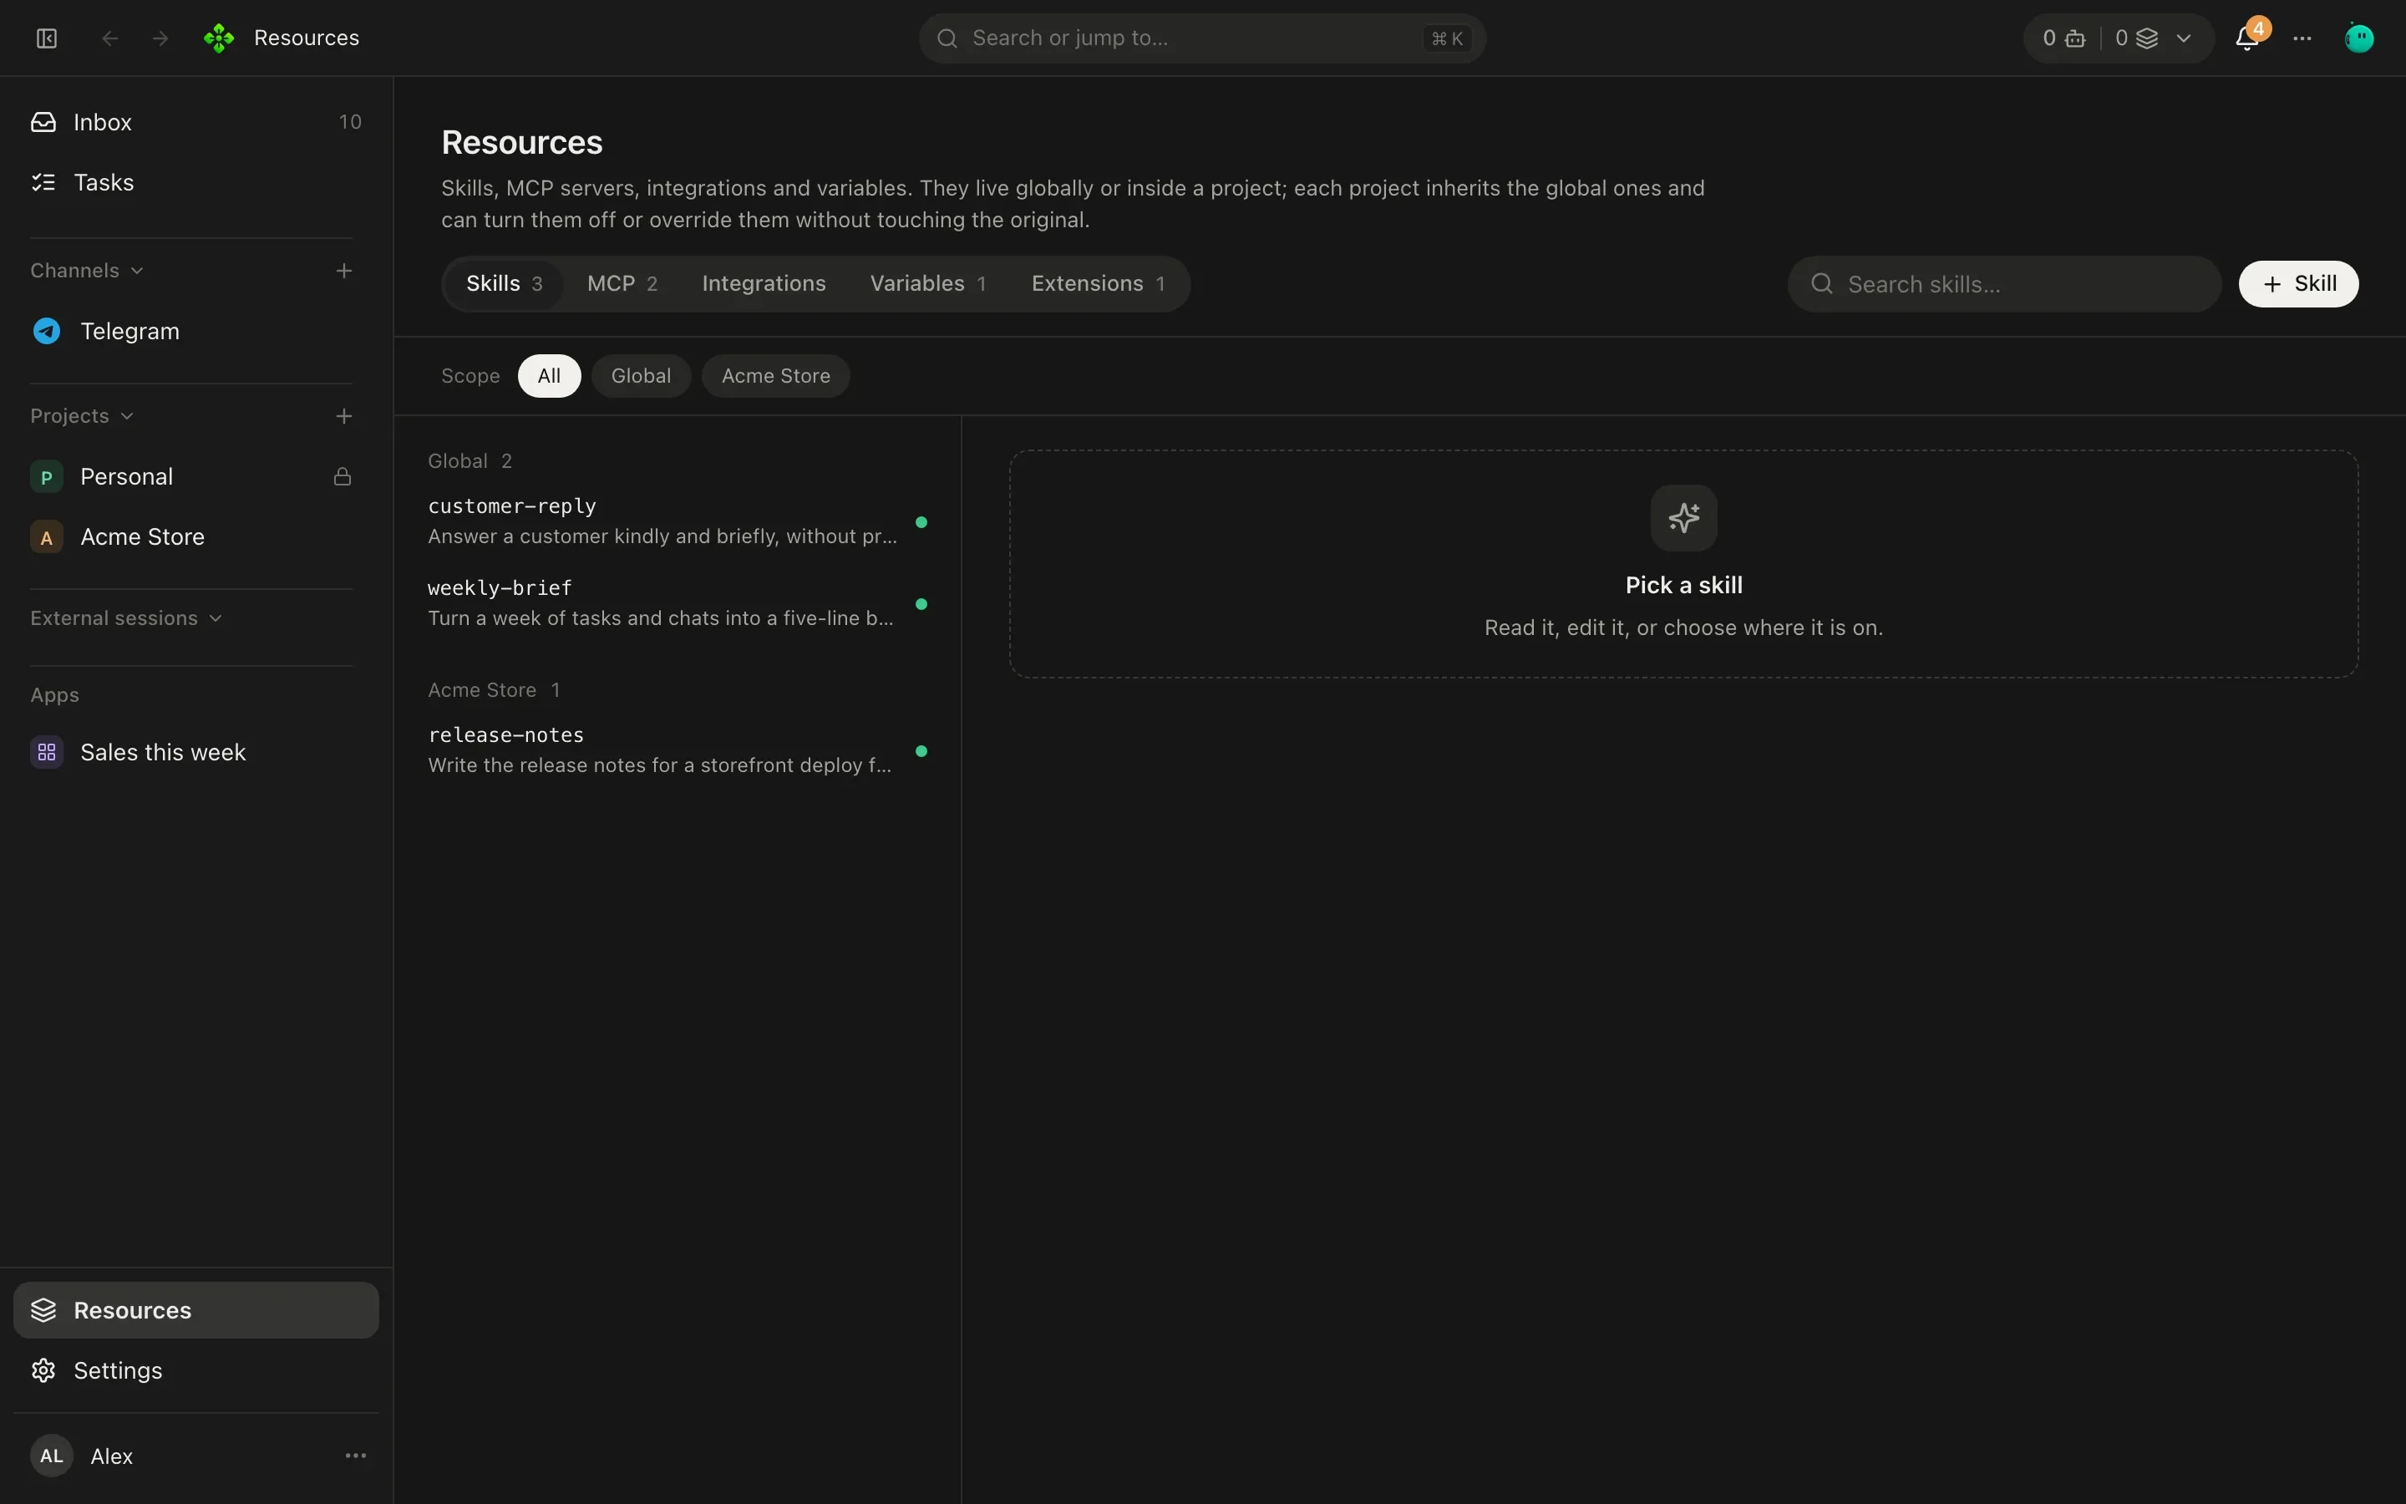The image size is (2406, 1504).
Task: Select the weekly-brief skill
Action: (x=678, y=602)
